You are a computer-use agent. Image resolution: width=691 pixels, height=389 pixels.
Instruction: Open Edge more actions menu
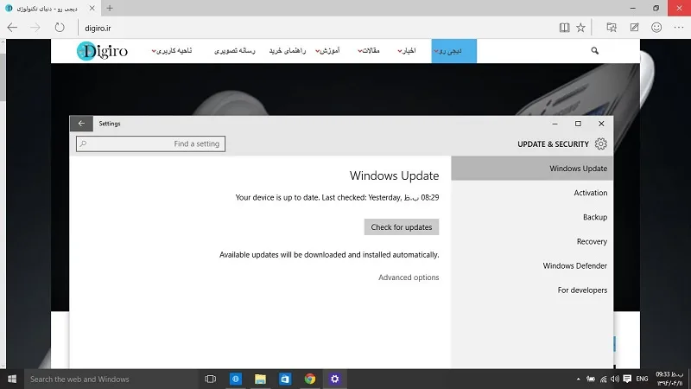click(x=679, y=28)
